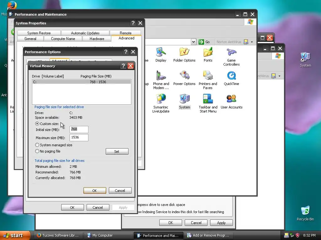The width and height of the screenshot is (321, 240).
Task: Open the Start menu
Action: pos(15,235)
